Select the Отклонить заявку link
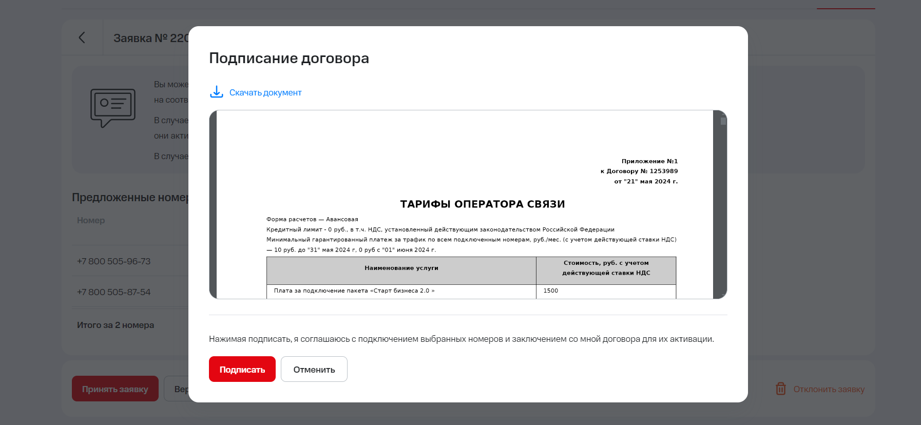 click(829, 390)
